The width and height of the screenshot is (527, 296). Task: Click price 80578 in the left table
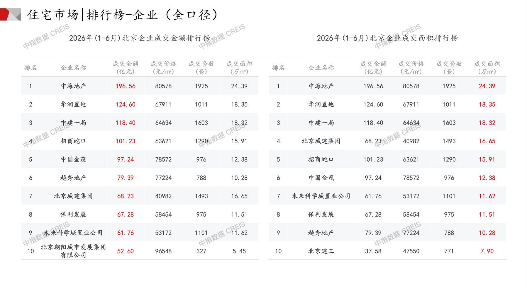163,86
